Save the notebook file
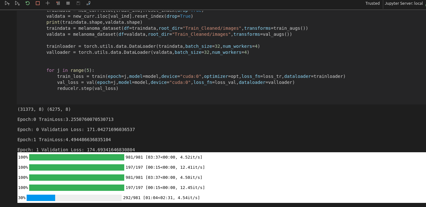Image resolution: width=426 pixels, height=207 pixels. [x=78, y=3]
